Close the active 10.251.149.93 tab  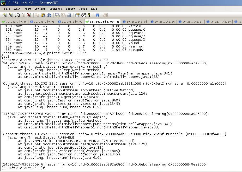click(118, 22)
